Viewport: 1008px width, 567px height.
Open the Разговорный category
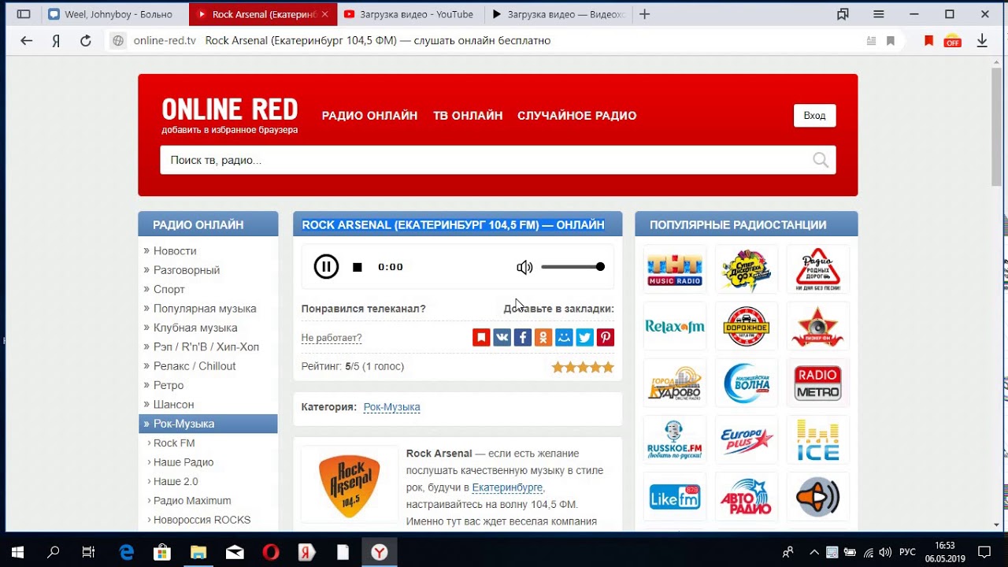pyautogui.click(x=187, y=270)
